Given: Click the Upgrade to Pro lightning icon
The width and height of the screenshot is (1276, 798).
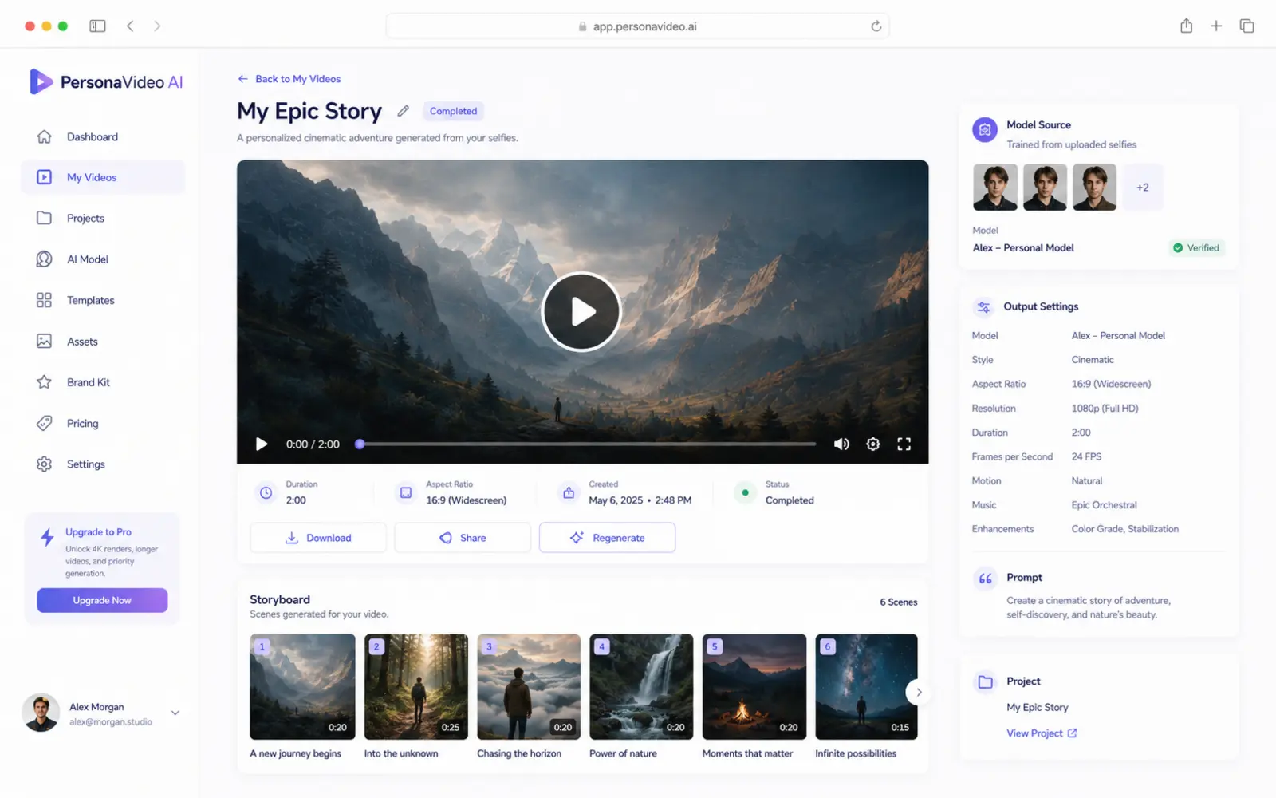Looking at the screenshot, I should [x=47, y=537].
